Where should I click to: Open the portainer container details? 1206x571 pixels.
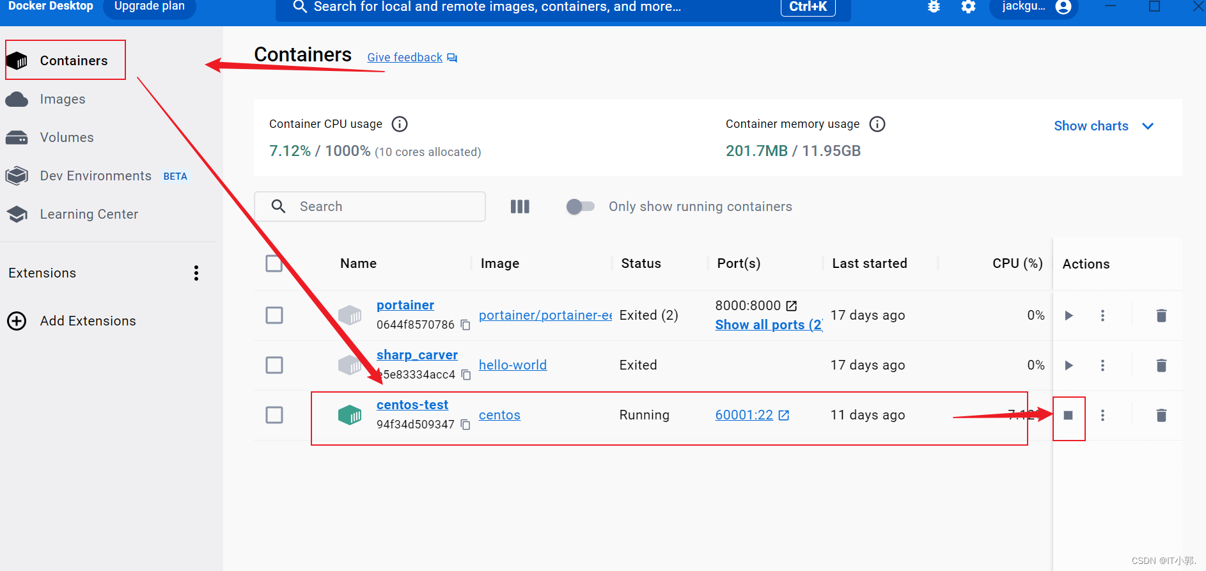405,305
